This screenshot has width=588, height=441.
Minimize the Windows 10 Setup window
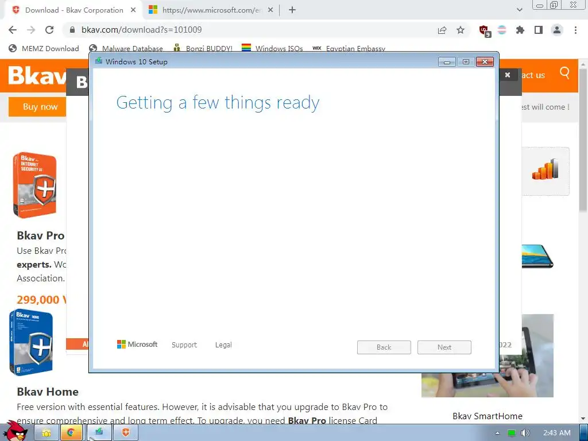(x=447, y=62)
